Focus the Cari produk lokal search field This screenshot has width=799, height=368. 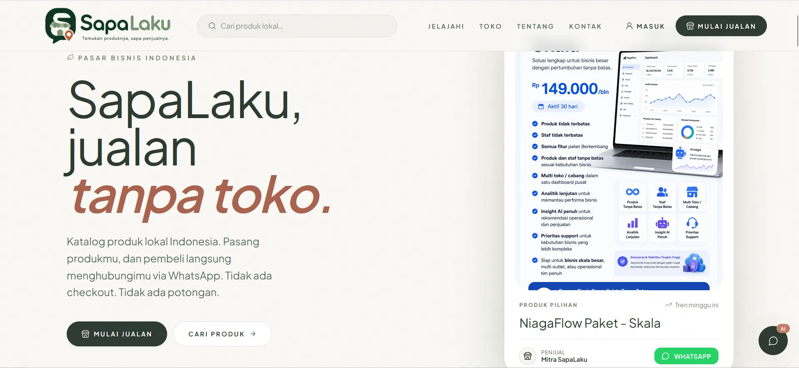pyautogui.click(x=297, y=26)
